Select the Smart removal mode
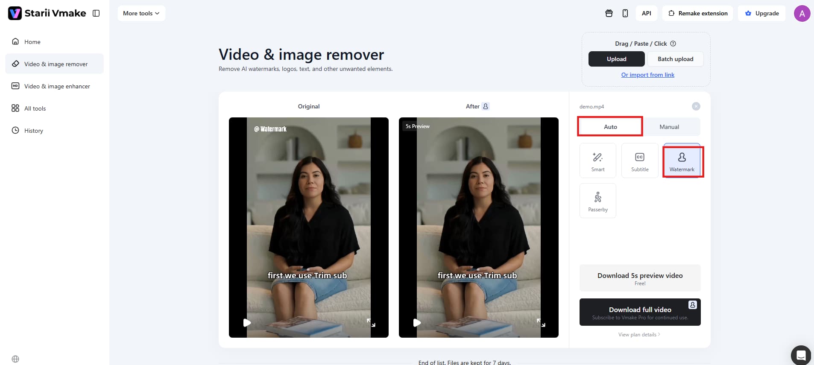Screen dimensions: 814x365 click(598, 161)
